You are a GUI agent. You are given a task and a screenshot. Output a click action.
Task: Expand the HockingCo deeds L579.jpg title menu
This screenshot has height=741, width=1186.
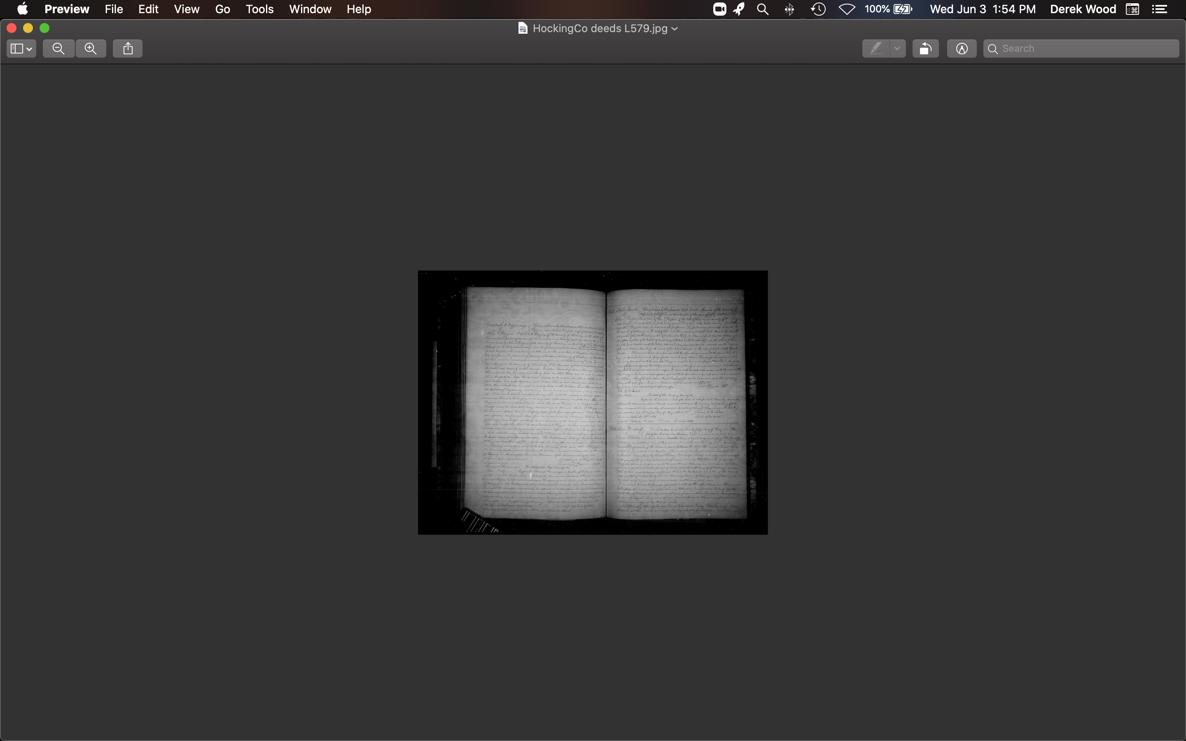coord(675,29)
